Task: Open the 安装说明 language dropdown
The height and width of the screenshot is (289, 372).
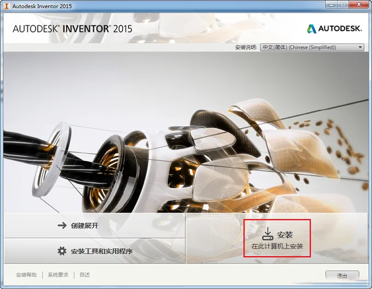Action: pyautogui.click(x=312, y=47)
